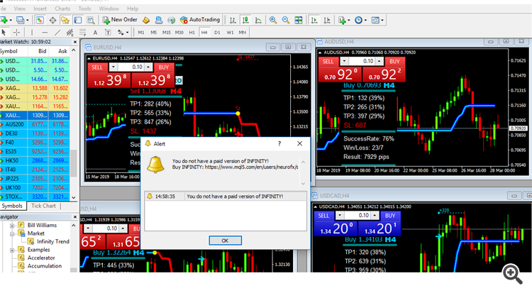Viewport: 532px width, 293px height.
Task: Click the Signals globe icon in toolbar
Action: tap(172, 21)
